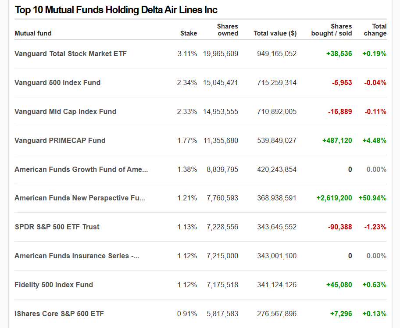Screen dimensions: 400x328
Task: Open SPDR S&P 500 ETF Trust link
Action: (x=57, y=227)
